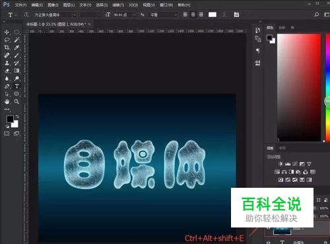
Task: Select the Gradient tool
Action: (16, 71)
